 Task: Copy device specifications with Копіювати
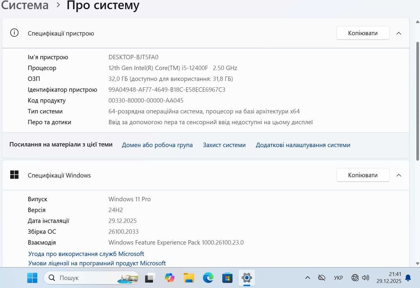(x=363, y=33)
